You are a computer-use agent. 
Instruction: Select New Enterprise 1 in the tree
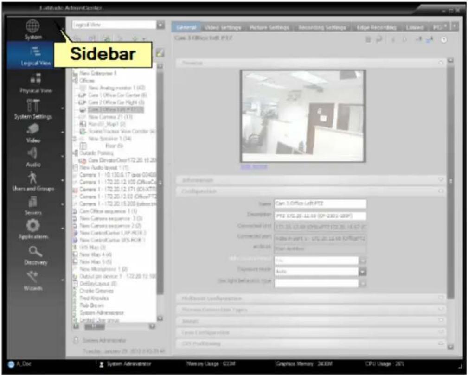point(98,73)
